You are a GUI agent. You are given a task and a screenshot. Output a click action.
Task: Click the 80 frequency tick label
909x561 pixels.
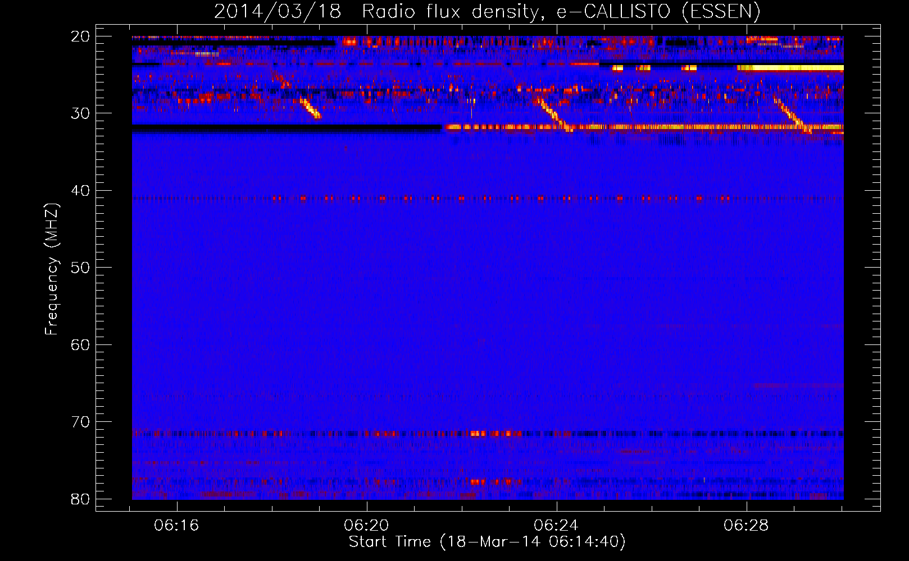[80, 499]
